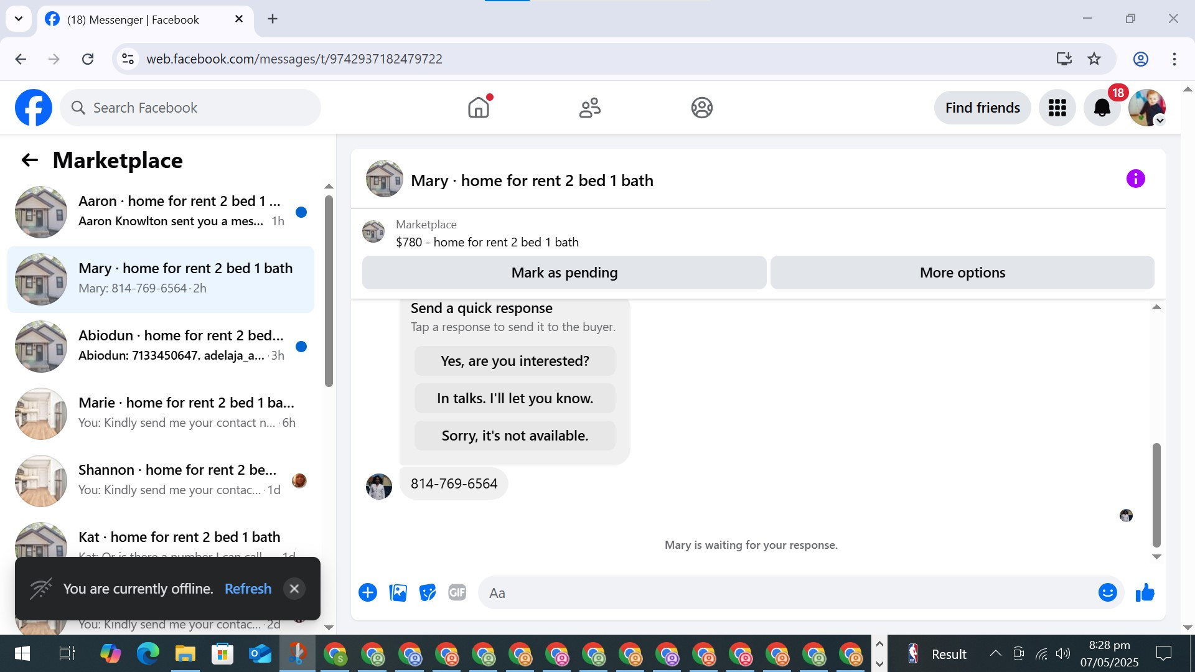Click the chat messages scrollbar

click(x=1156, y=495)
